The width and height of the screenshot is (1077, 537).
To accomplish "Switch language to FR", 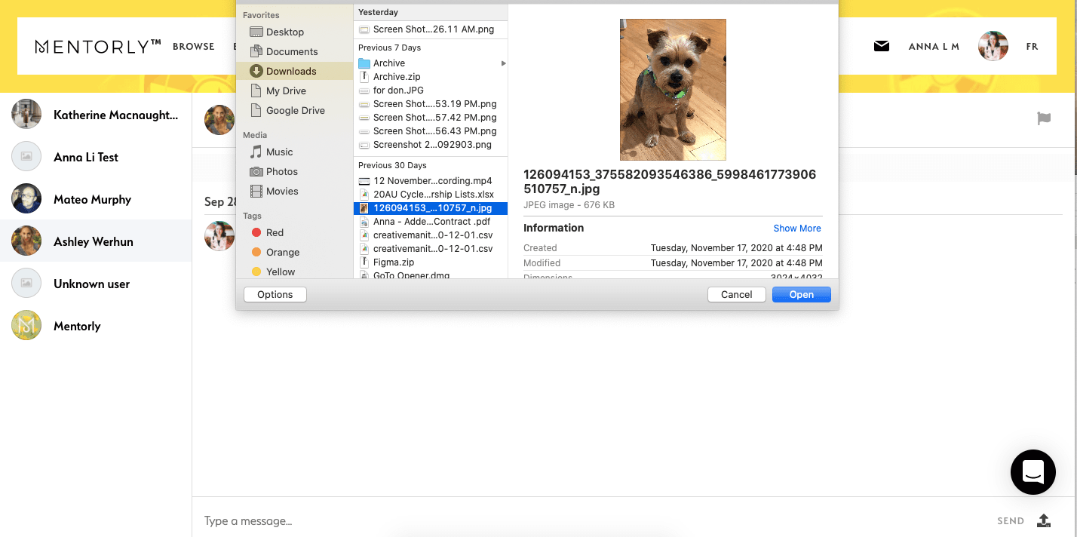I will coord(1032,47).
